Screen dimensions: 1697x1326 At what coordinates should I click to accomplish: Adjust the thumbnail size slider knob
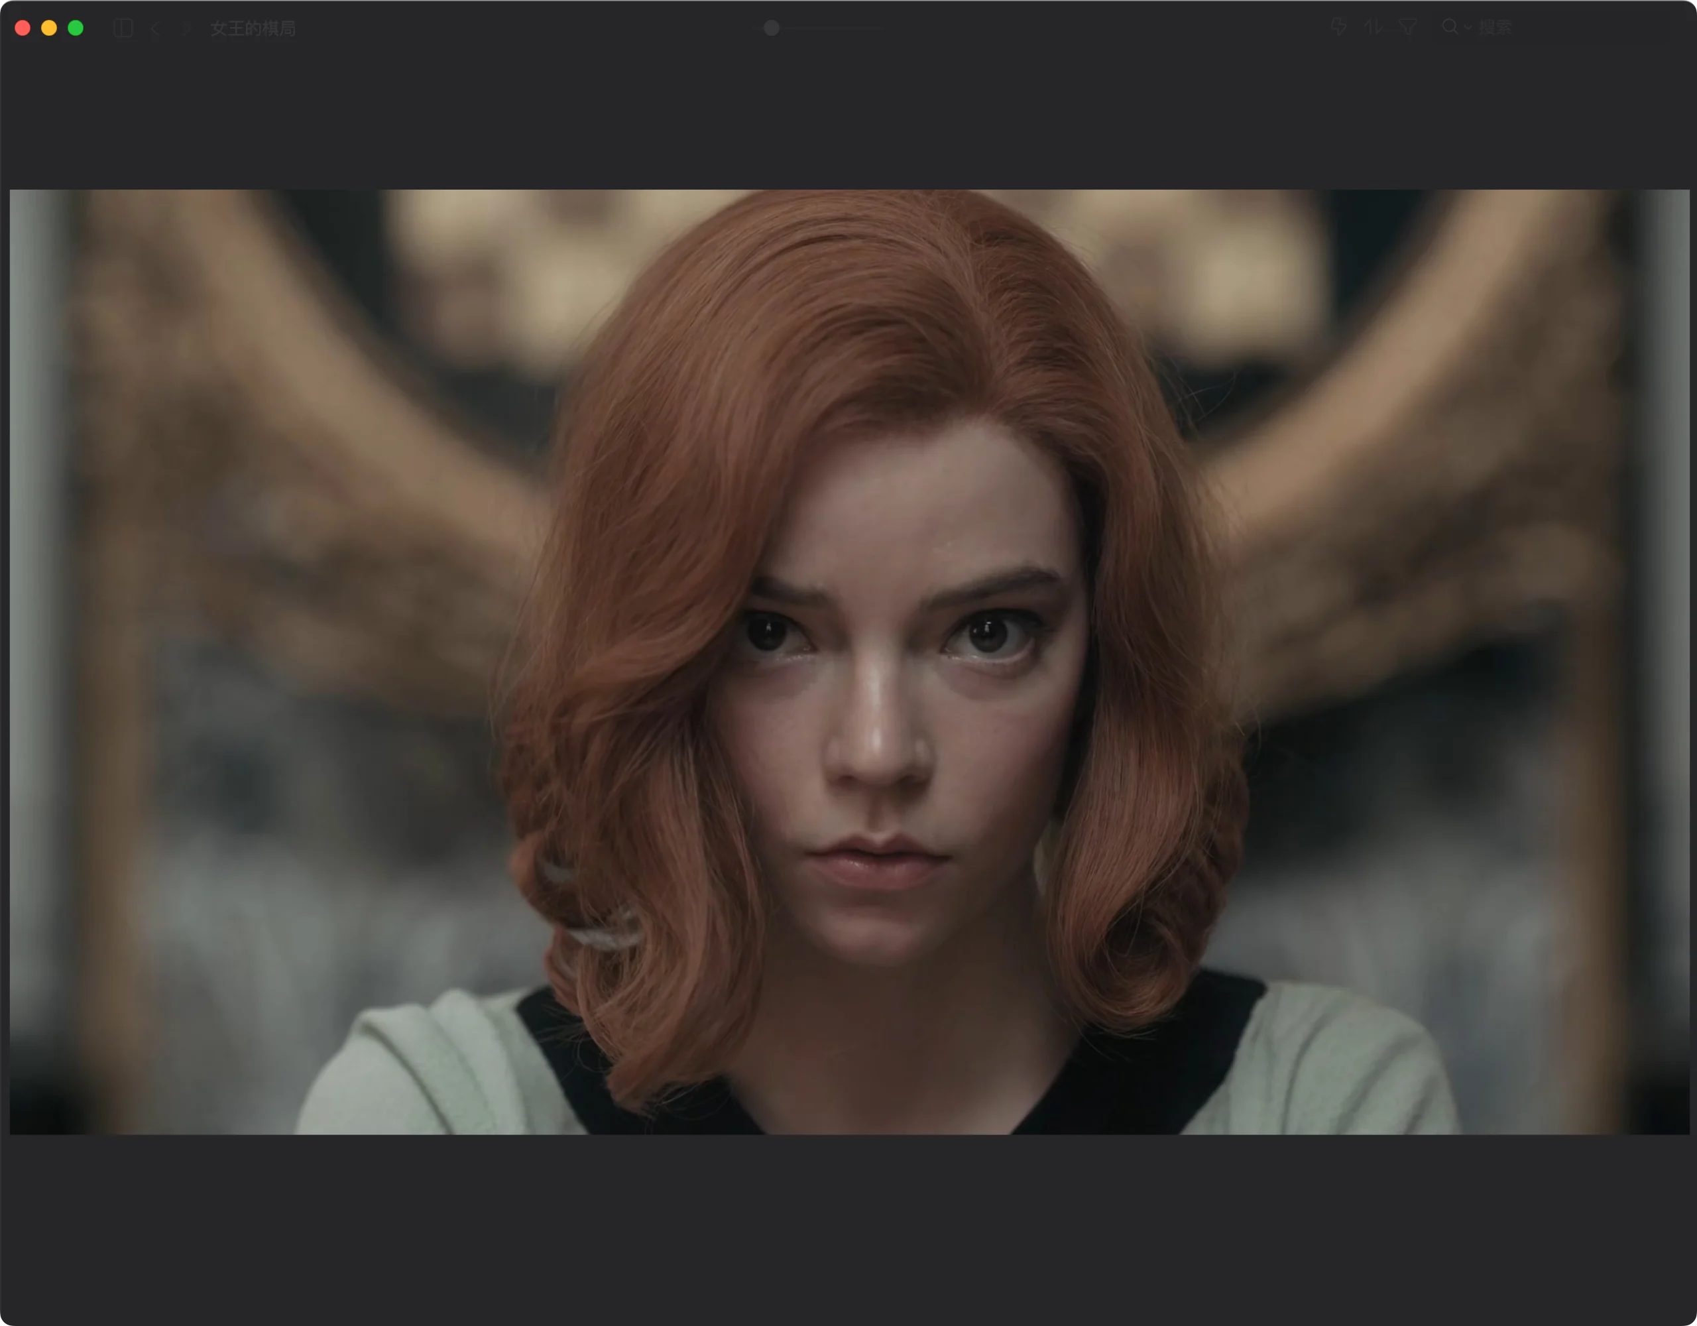[x=772, y=28]
